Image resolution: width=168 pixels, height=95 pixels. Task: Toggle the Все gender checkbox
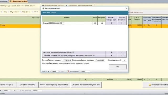tap(2, 12)
